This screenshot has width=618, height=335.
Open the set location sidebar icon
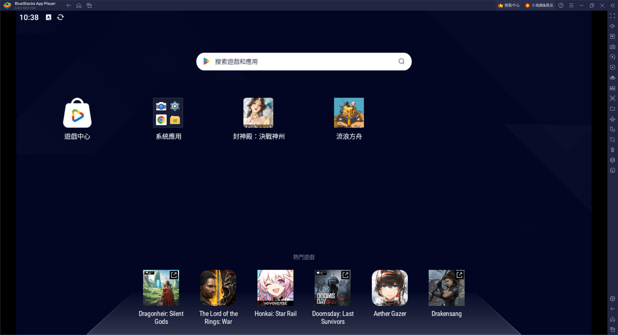(613, 150)
